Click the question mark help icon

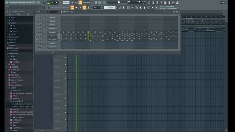161,3
